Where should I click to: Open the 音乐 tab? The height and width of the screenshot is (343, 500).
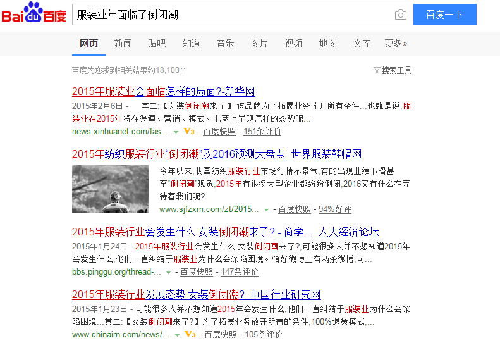pos(225,44)
